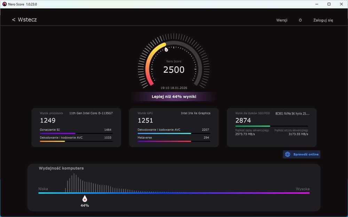This screenshot has width=348, height=217.
Task: Click the timestamp 19:10 18.01.2026
Action: tap(174, 88)
